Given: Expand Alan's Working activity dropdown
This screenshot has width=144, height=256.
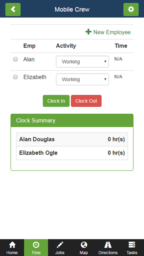Looking at the screenshot, I should pyautogui.click(x=82, y=61).
